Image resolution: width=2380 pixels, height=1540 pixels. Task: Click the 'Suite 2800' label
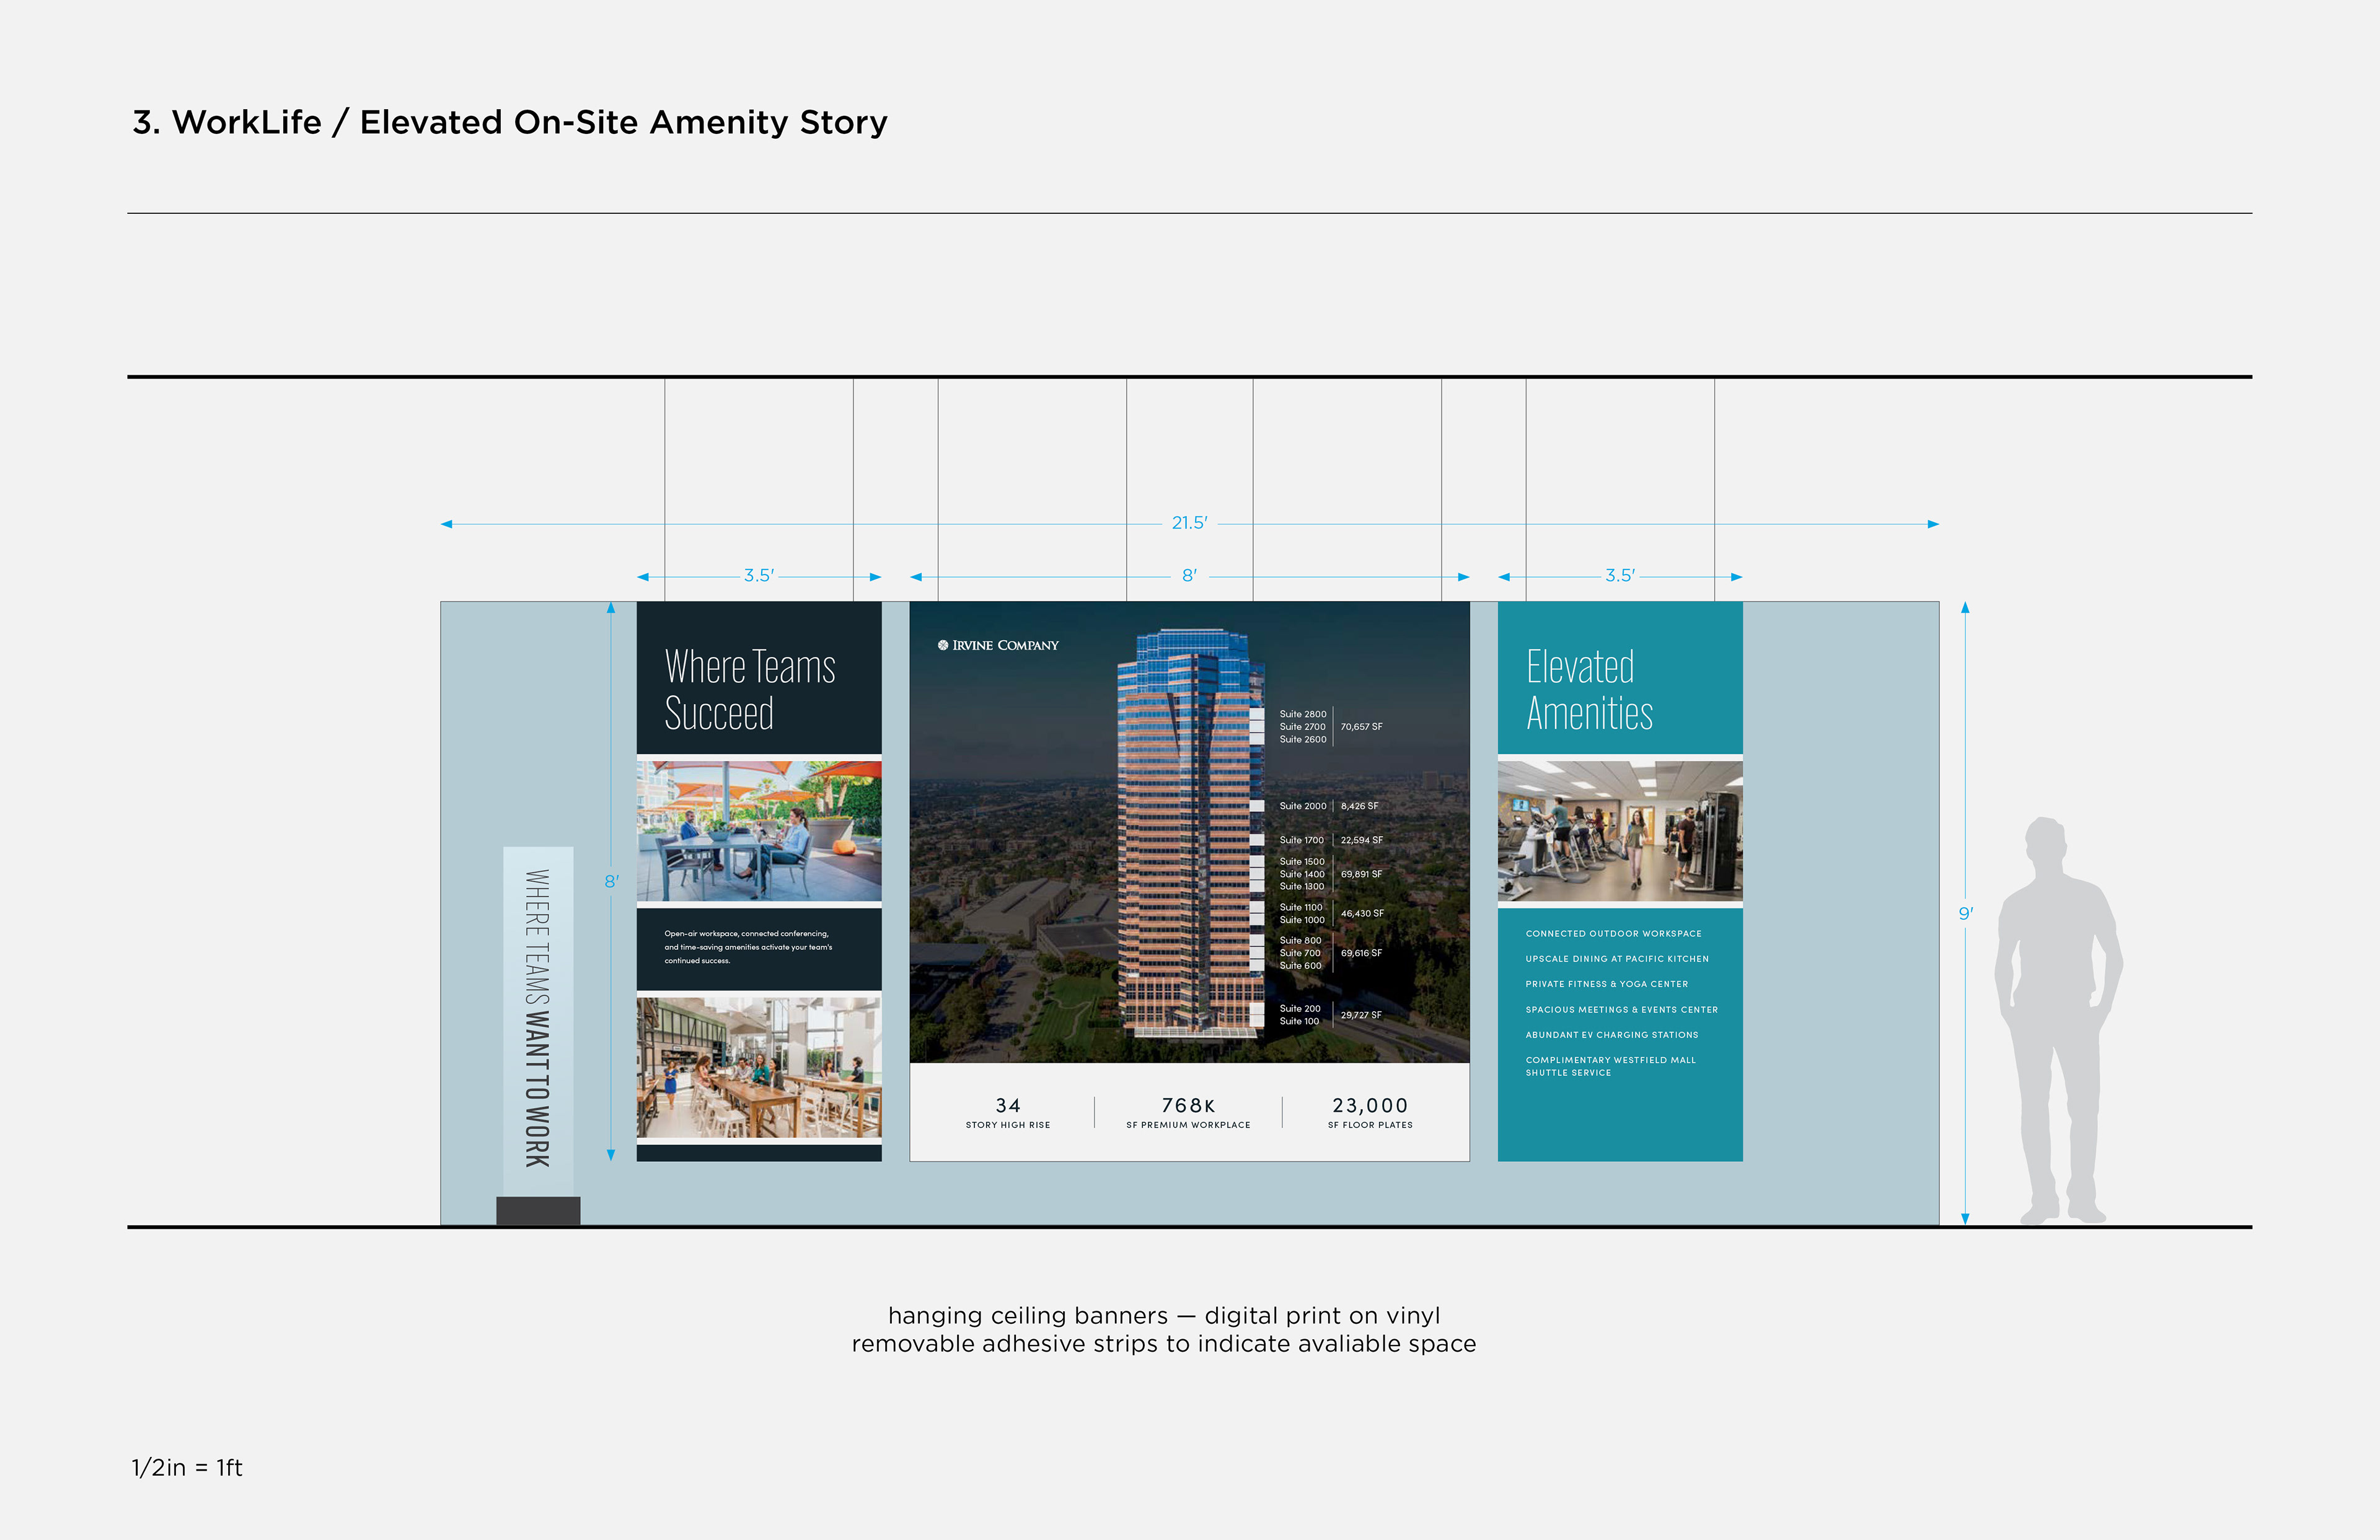click(x=1303, y=714)
